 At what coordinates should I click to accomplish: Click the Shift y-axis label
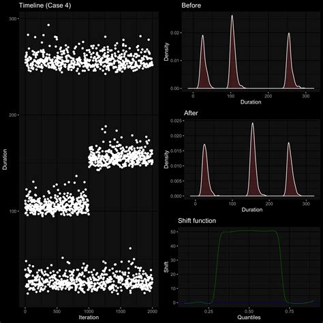(x=166, y=267)
